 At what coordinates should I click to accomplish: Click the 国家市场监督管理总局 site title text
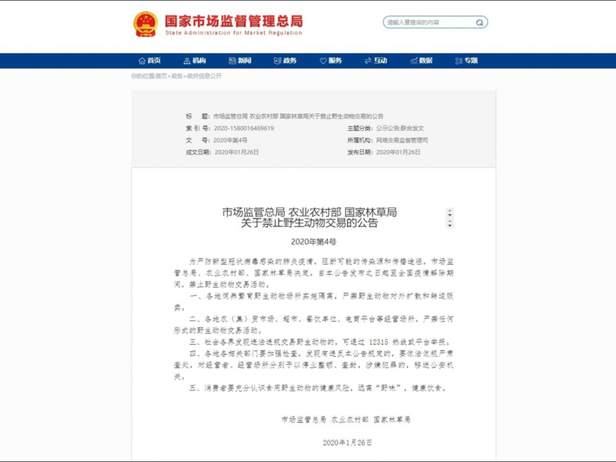point(234,21)
